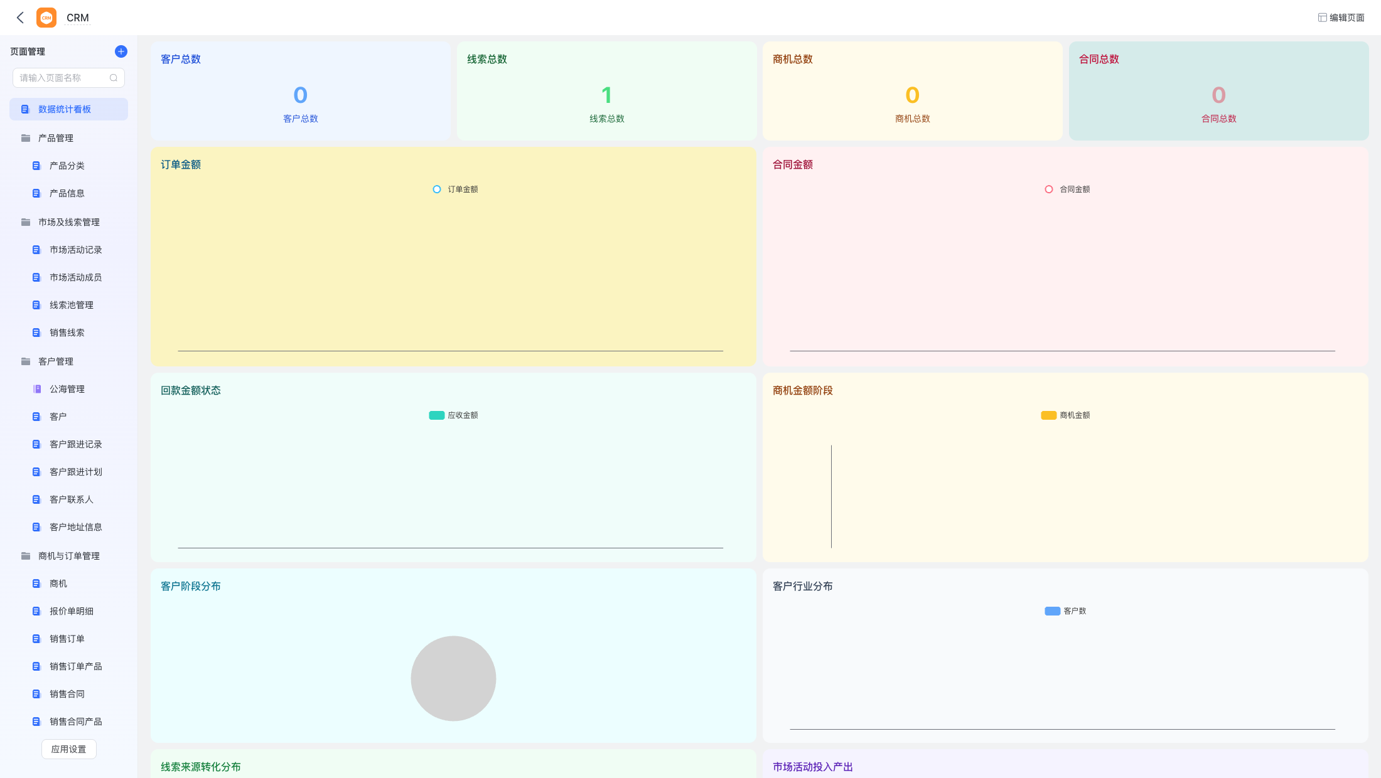Click the folder icon beside 产品管理
The image size is (1381, 778).
26,138
